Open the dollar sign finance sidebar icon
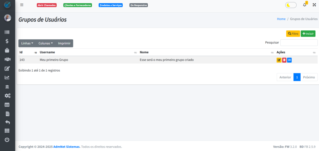This screenshot has width=319, height=151. (x=7, y=41)
